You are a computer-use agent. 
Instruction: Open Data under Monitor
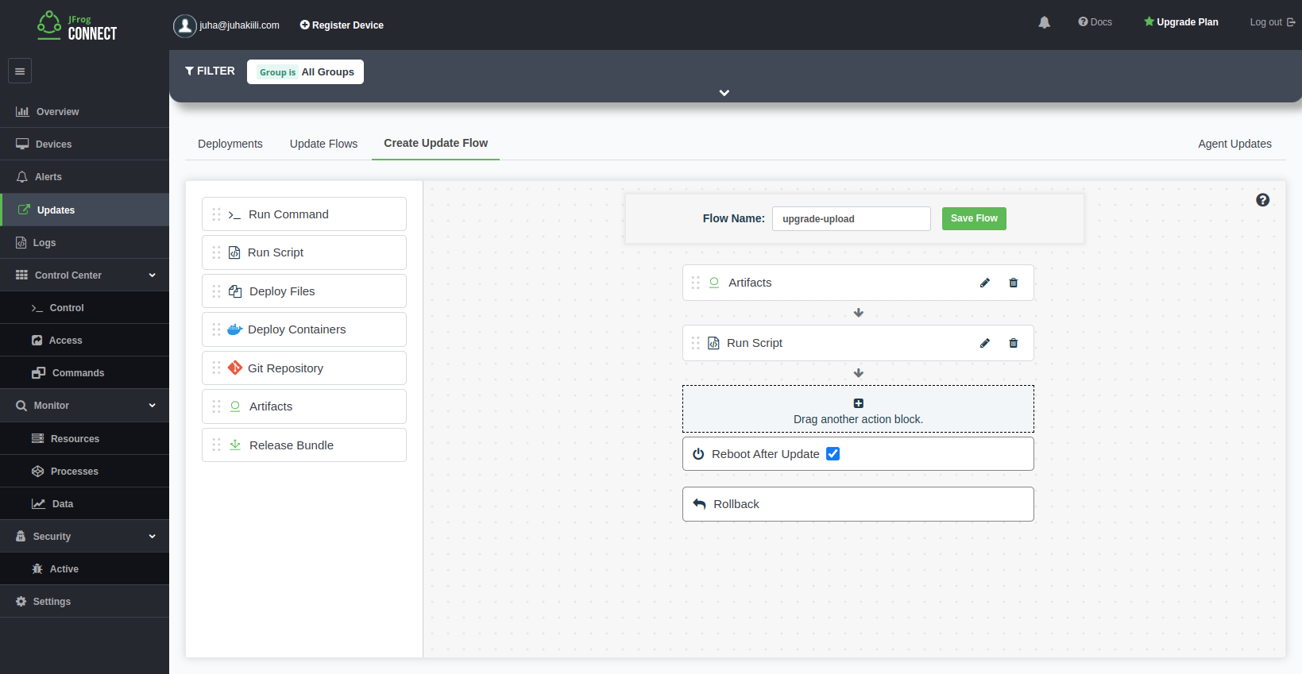[84, 504]
